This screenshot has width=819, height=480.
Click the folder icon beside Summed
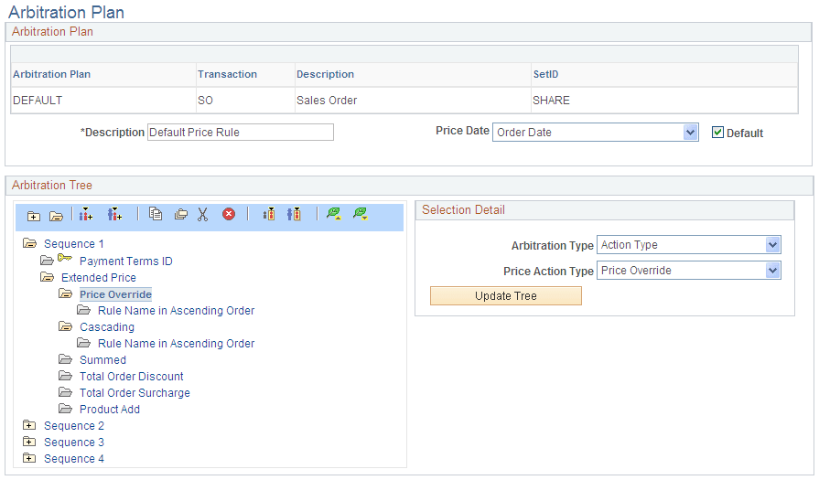pyautogui.click(x=65, y=359)
